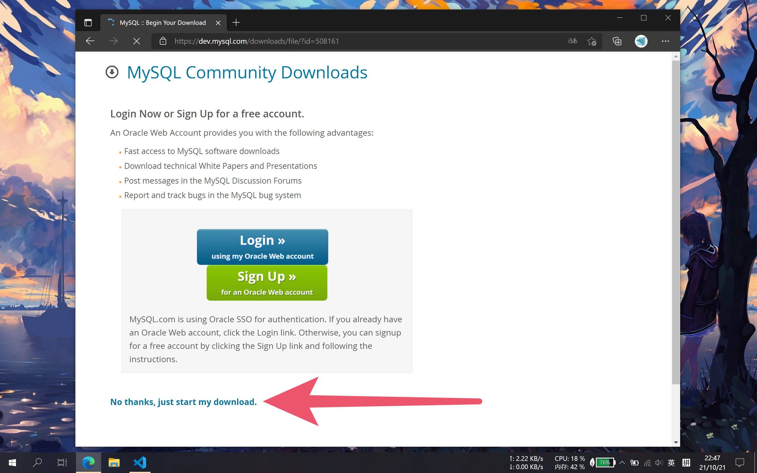This screenshot has height=473, width=757.
Task: Click 'Download technical White Papers and Presentations'
Action: coord(221,166)
